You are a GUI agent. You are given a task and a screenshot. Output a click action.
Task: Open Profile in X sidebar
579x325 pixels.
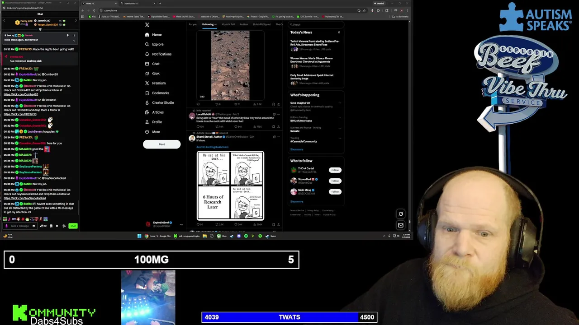[x=153, y=122]
